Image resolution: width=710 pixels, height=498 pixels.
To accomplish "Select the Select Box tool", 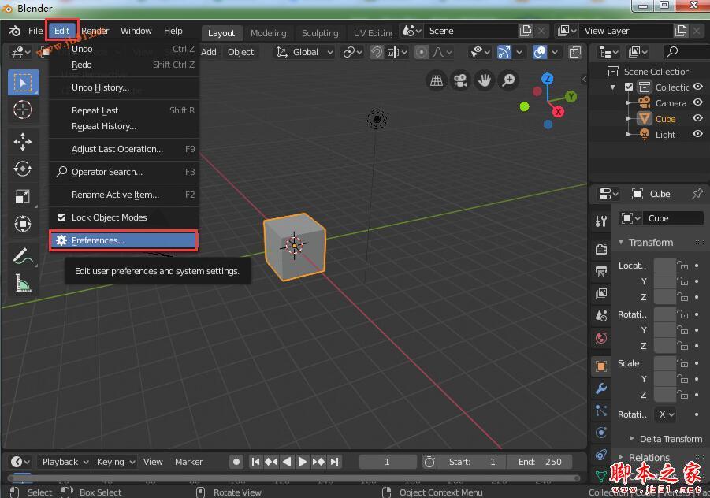I will (x=23, y=83).
